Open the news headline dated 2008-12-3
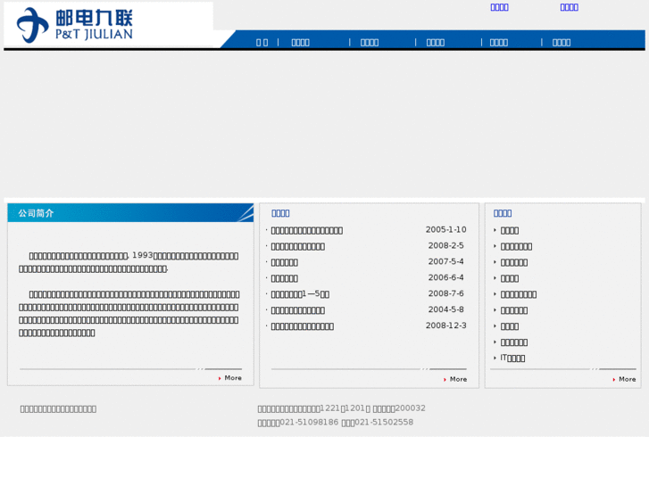 (x=302, y=326)
